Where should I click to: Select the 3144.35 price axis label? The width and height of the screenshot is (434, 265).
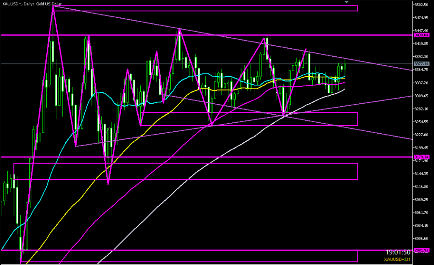click(422, 174)
